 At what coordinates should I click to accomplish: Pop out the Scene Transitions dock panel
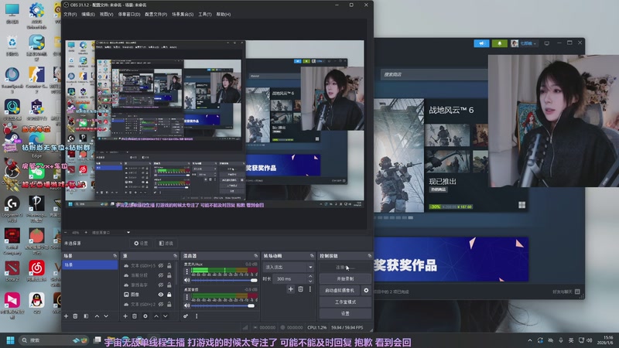312,256
